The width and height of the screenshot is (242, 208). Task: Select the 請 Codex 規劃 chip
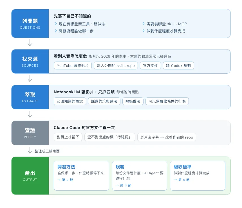click(x=178, y=65)
